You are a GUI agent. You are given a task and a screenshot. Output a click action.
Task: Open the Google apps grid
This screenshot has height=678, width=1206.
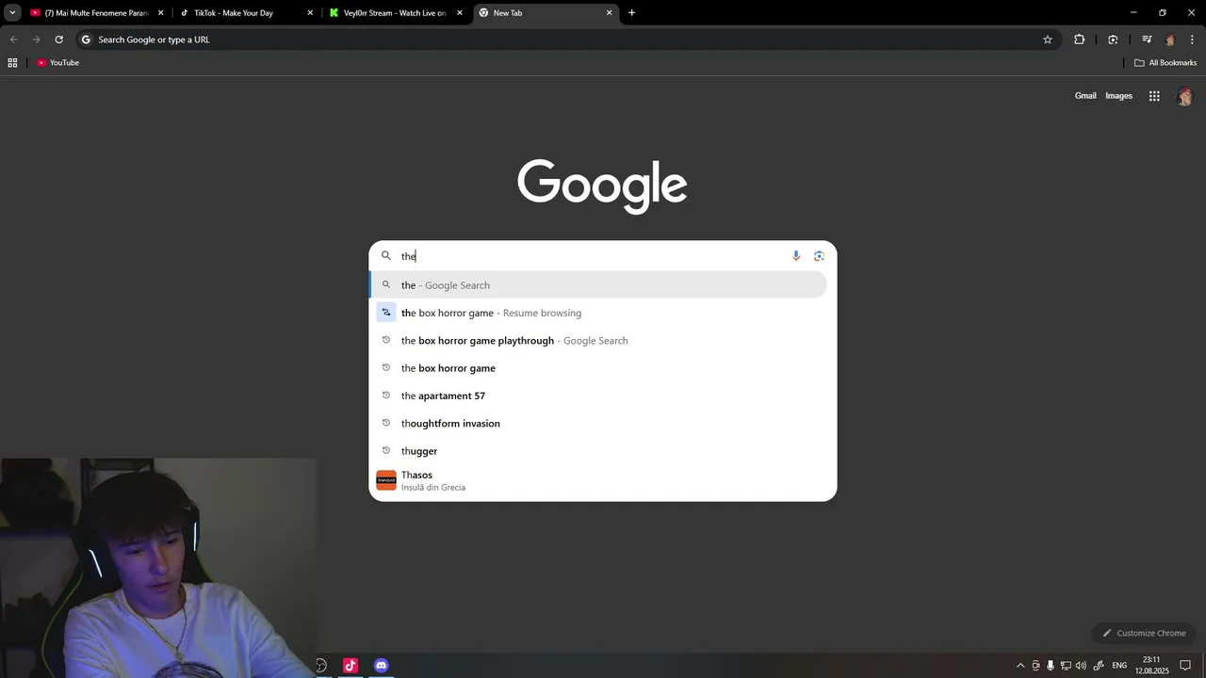1154,96
